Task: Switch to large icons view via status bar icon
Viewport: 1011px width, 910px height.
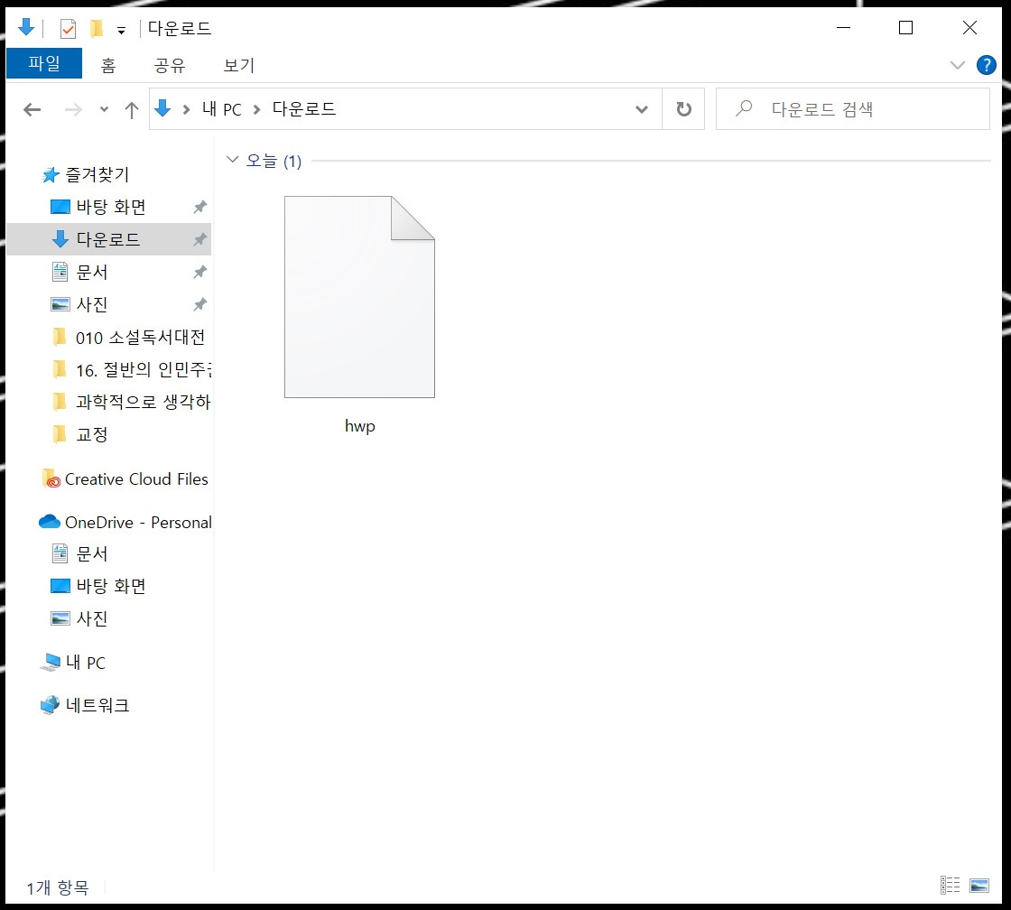Action: [979, 885]
